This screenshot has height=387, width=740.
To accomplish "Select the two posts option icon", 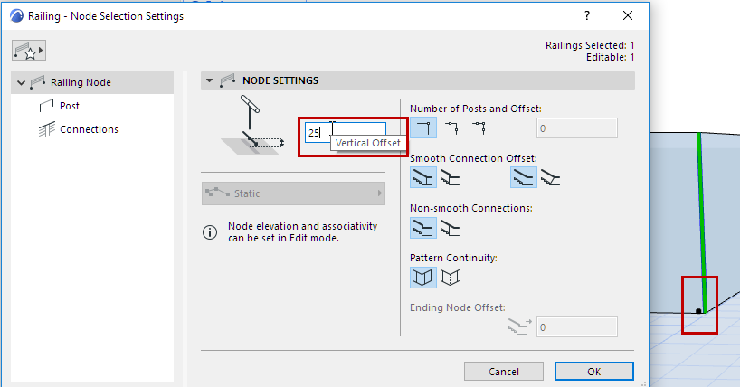I will 451,127.
